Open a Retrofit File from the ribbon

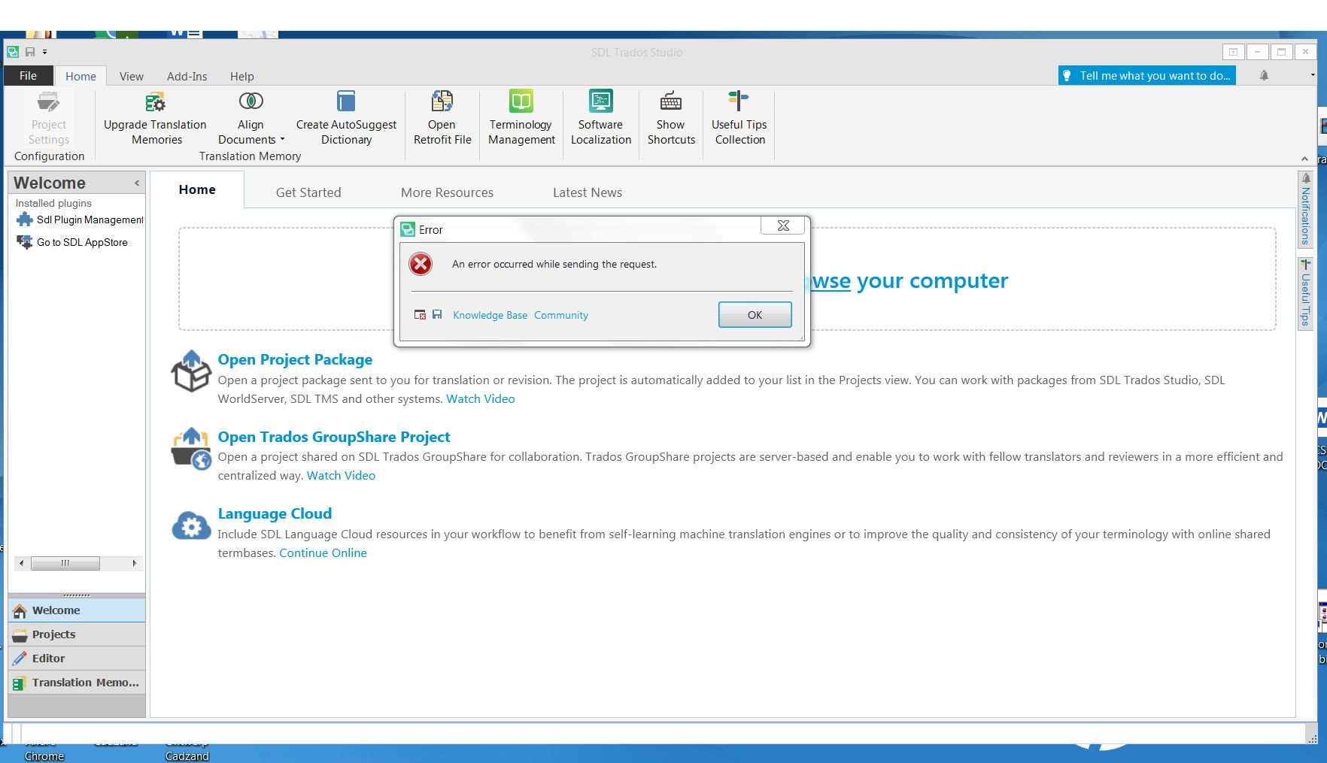(442, 119)
